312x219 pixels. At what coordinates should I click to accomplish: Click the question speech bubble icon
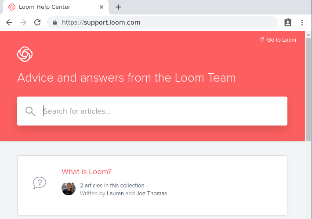click(40, 183)
